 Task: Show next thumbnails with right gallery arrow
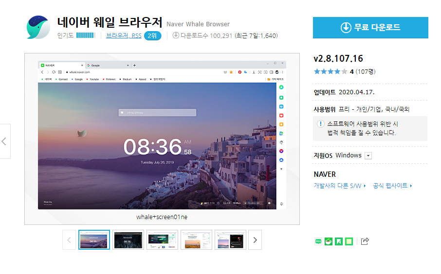(x=255, y=240)
